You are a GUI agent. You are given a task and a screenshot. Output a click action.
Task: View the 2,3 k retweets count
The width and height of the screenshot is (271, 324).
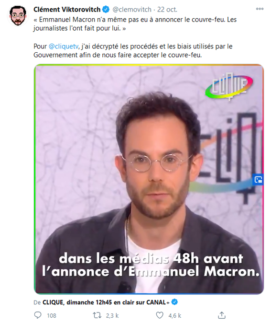tap(112, 315)
